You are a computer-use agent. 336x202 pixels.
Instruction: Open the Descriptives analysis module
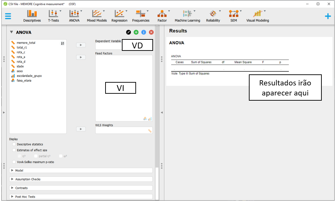tap(32, 16)
